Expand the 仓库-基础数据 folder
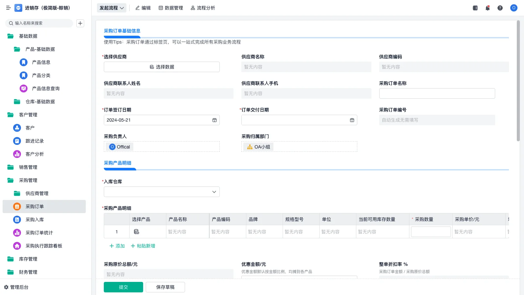The height and width of the screenshot is (295, 524). (x=17, y=102)
